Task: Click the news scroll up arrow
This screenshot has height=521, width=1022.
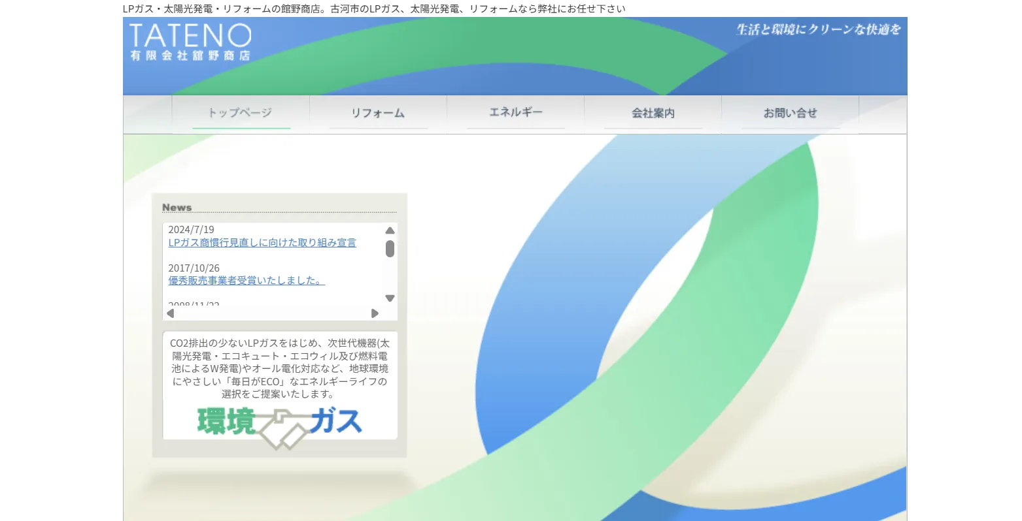Action: [390, 230]
